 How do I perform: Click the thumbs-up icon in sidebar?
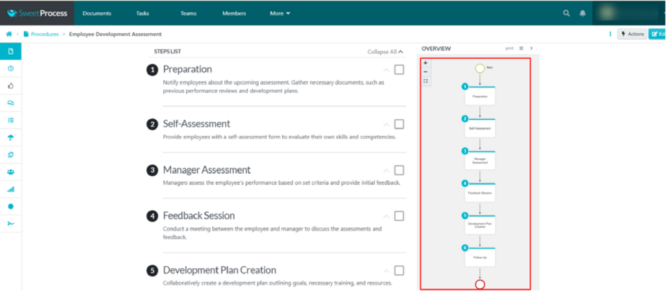pyautogui.click(x=10, y=85)
